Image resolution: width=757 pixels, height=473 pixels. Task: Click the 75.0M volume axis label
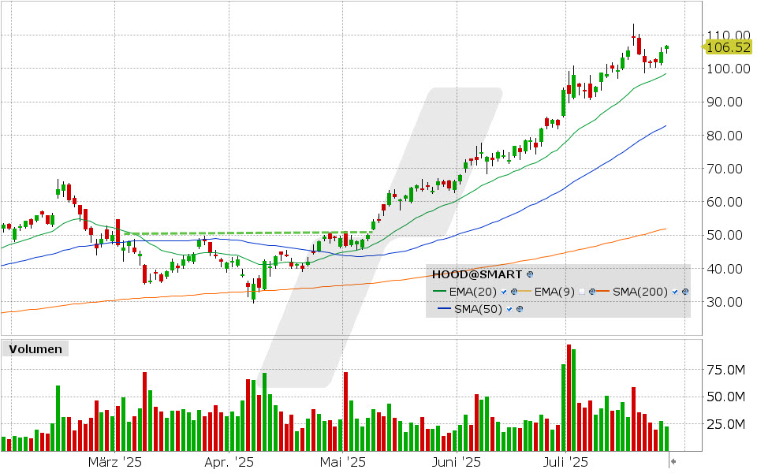[726, 371]
